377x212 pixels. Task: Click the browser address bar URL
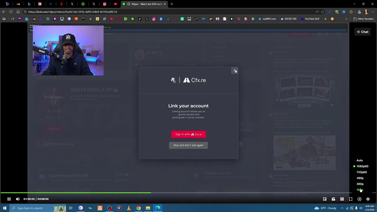tap(72, 12)
